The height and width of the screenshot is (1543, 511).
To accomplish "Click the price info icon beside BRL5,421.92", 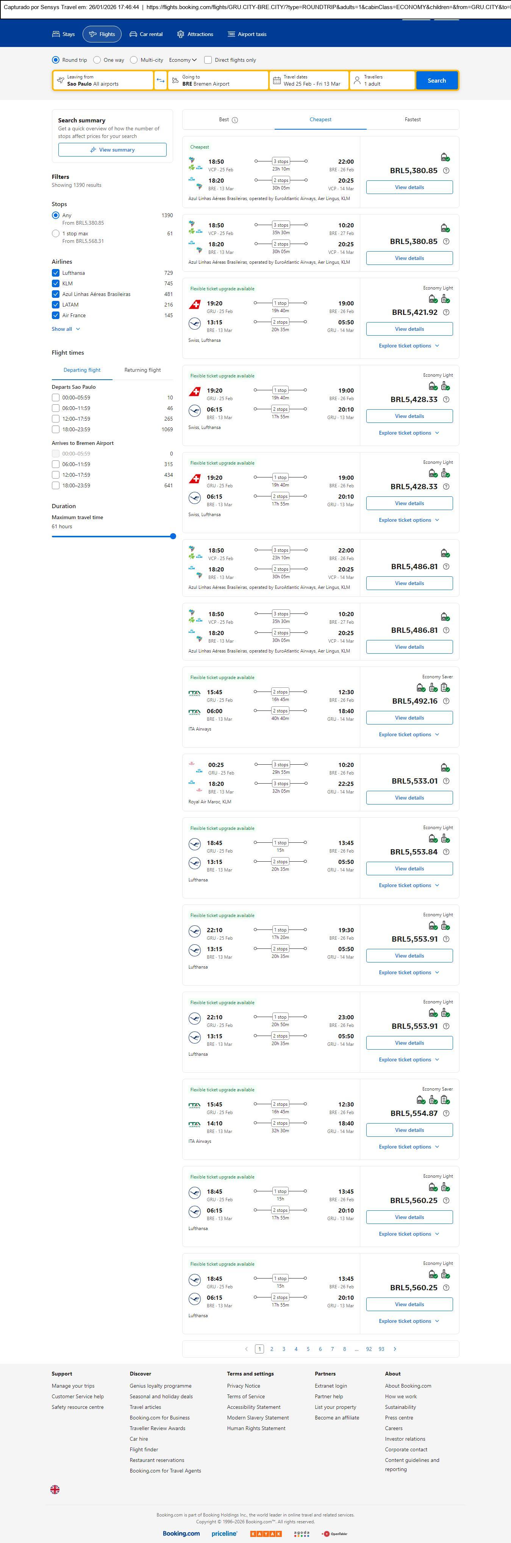I will tap(446, 312).
